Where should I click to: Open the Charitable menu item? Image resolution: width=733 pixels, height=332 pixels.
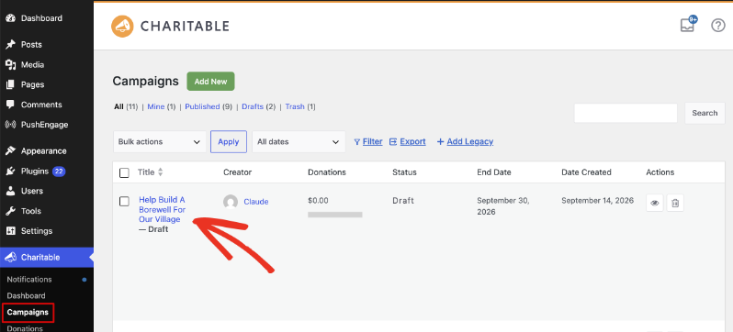coord(47,258)
